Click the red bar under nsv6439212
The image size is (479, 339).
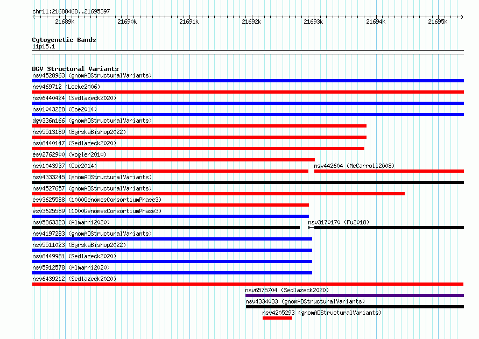248,284
